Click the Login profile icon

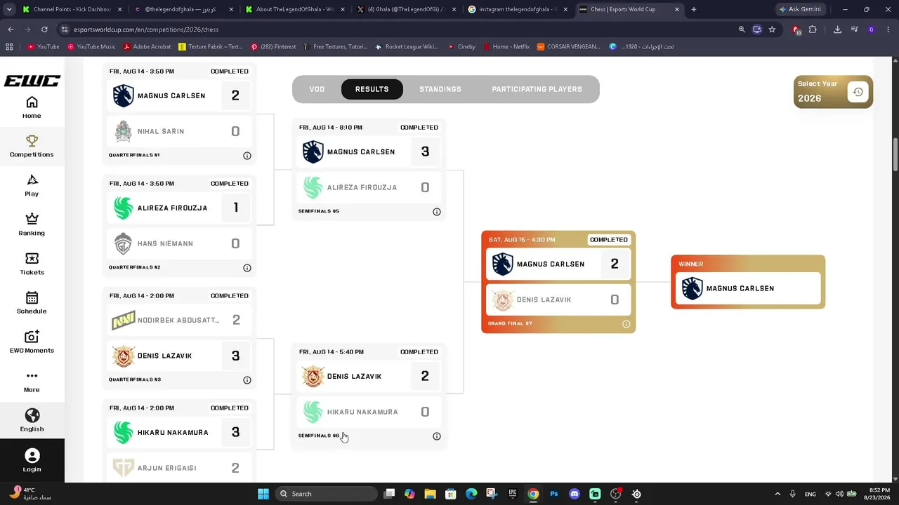coord(32,456)
